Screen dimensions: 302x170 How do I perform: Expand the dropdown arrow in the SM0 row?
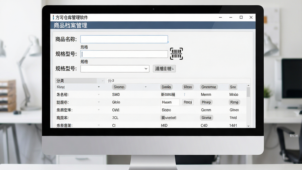click(x=99, y=94)
